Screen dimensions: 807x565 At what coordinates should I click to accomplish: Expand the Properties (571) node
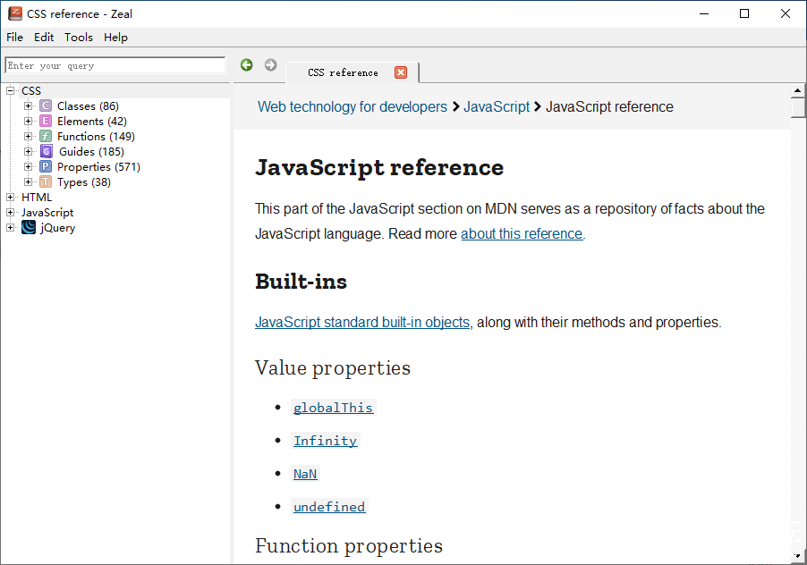[x=28, y=166]
